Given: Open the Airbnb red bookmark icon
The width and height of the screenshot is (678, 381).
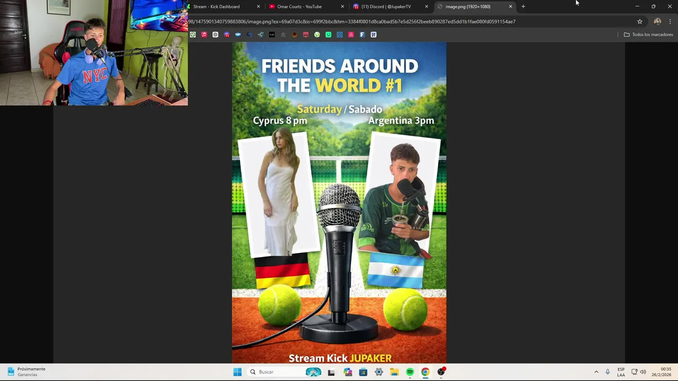Looking at the screenshot, I should (x=351, y=34).
